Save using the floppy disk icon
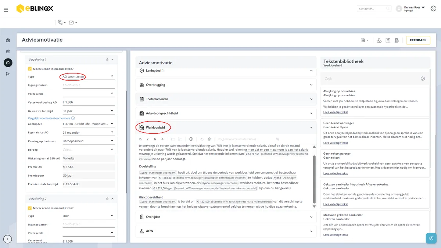 [x=388, y=40]
